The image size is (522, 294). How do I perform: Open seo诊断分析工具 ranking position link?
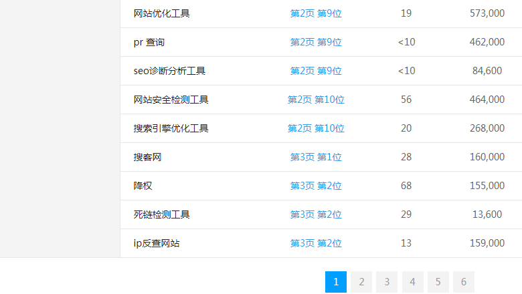tap(316, 71)
